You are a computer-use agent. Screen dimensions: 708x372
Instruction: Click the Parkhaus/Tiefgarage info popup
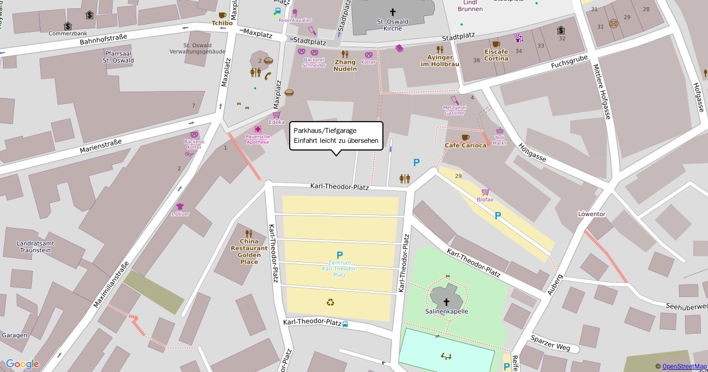(x=336, y=136)
